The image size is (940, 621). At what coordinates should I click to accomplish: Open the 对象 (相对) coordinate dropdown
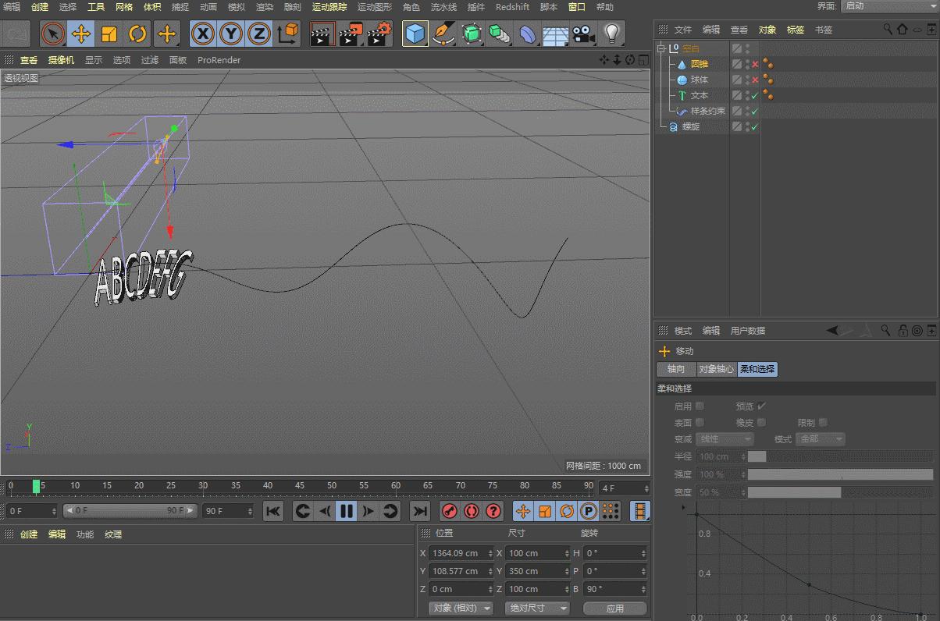462,608
